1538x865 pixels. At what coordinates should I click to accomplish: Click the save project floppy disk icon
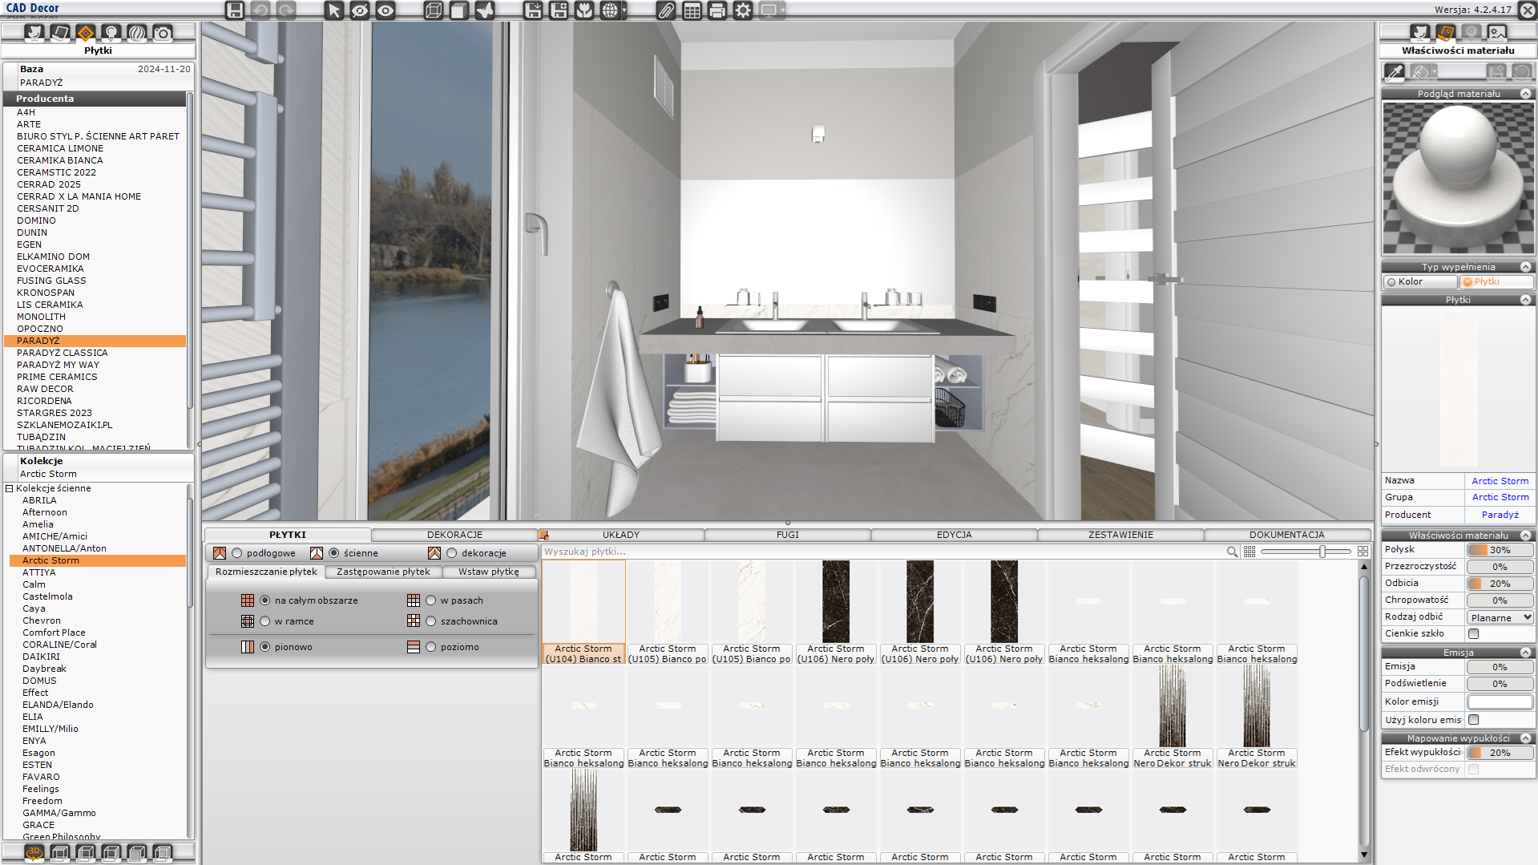234,10
